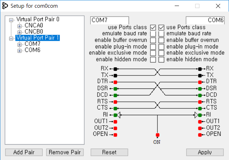Close the Setup for com0com window
The height and width of the screenshot is (160, 229).
click(218, 6)
